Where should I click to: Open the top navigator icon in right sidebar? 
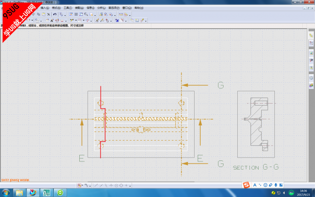coord(311,36)
